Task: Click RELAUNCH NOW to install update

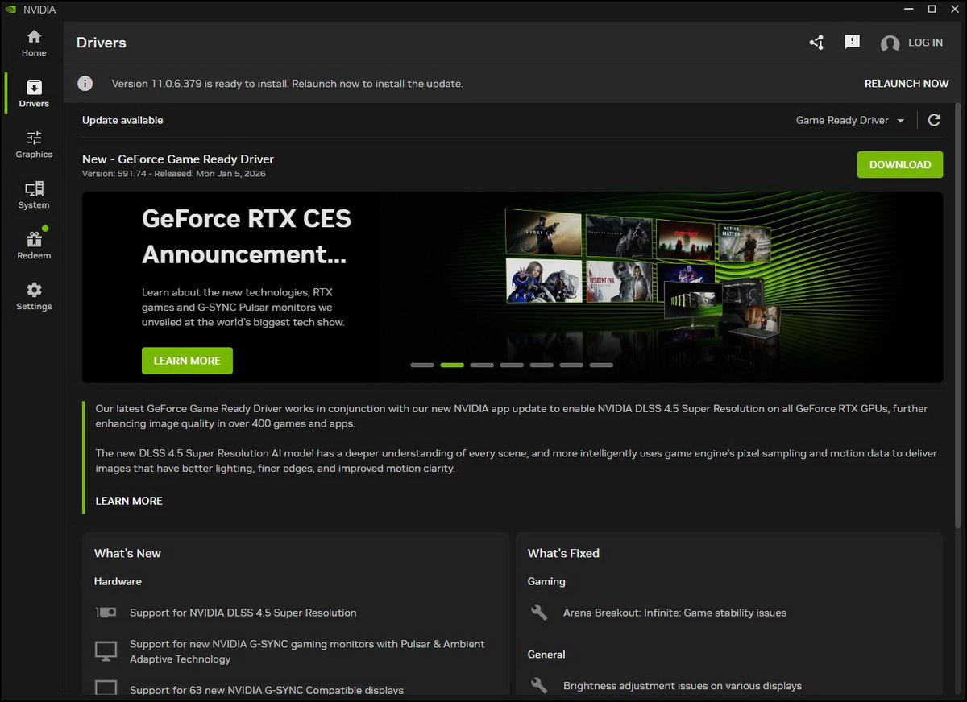Action: (x=907, y=84)
